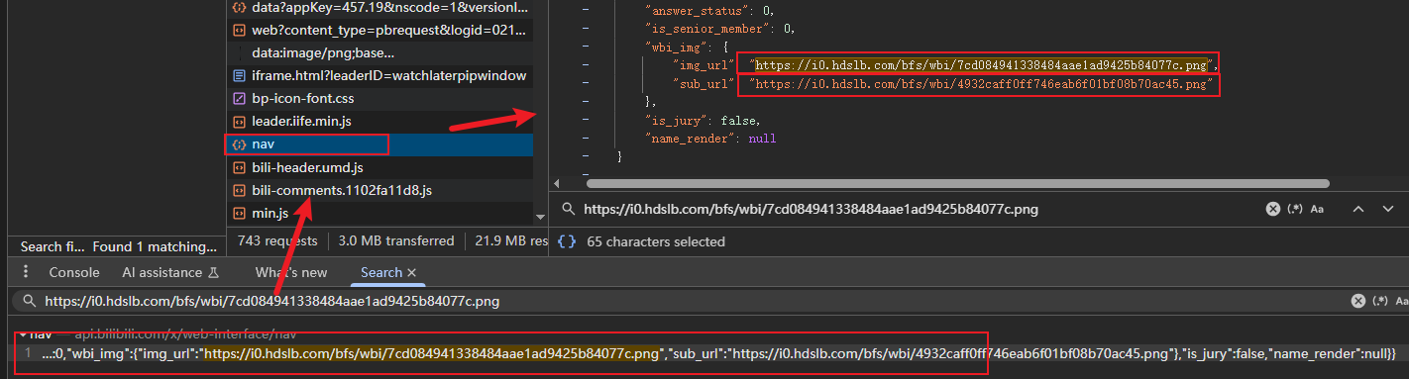This screenshot has height=379, width=1409.
Task: Select the bili-header.umd.js request
Action: click(379, 167)
